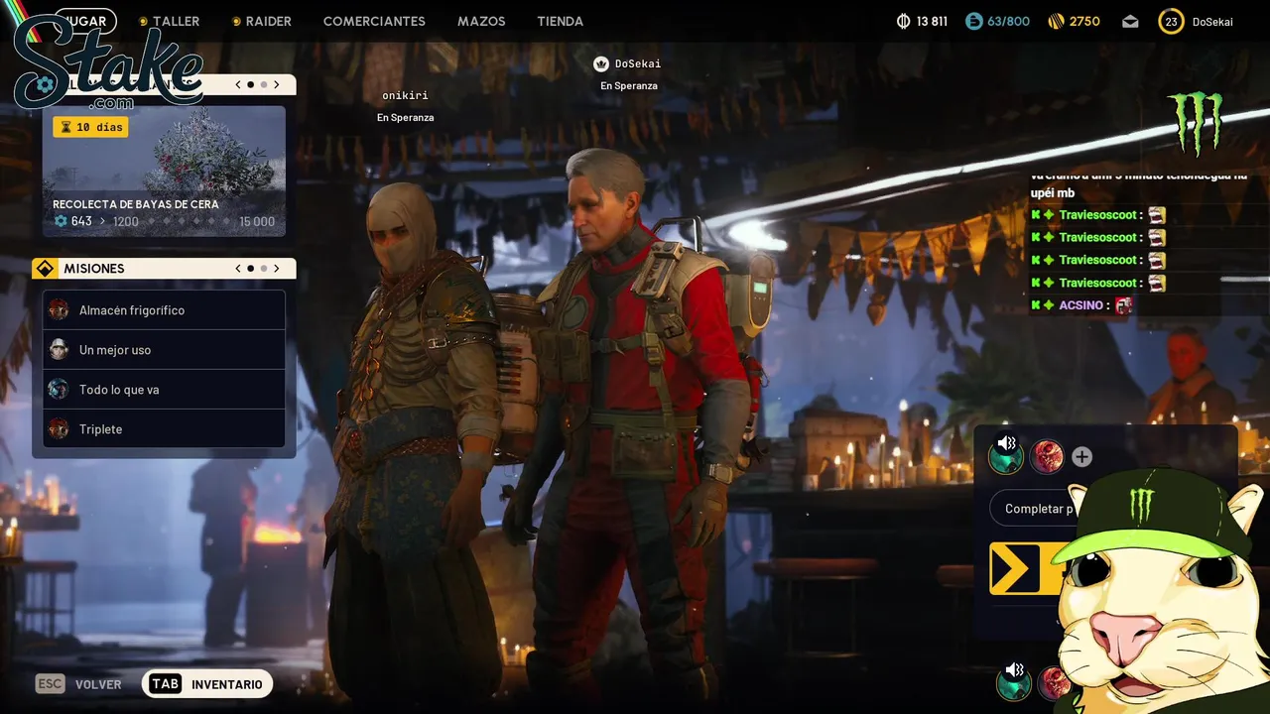Select first page dot in event panel
Image resolution: width=1270 pixels, height=714 pixels.
(x=250, y=85)
